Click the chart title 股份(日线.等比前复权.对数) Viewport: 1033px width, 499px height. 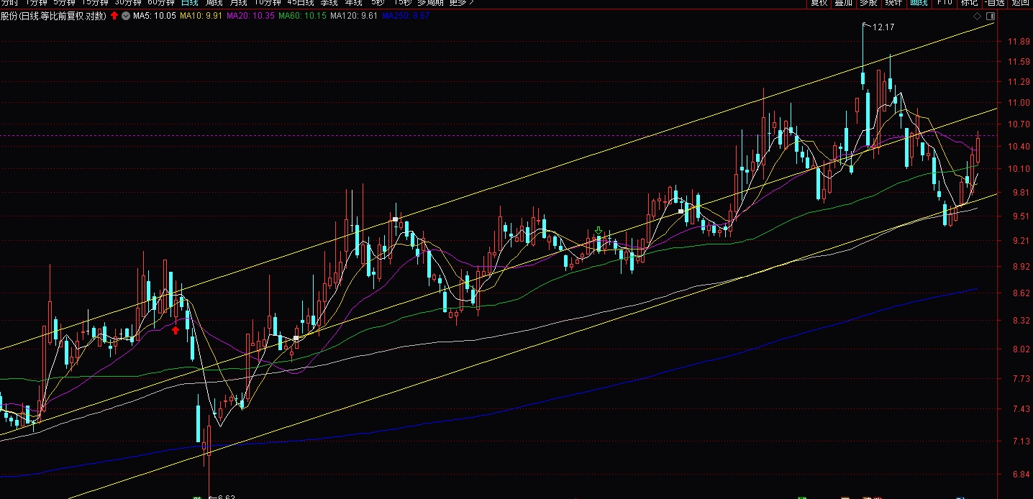tap(53, 16)
